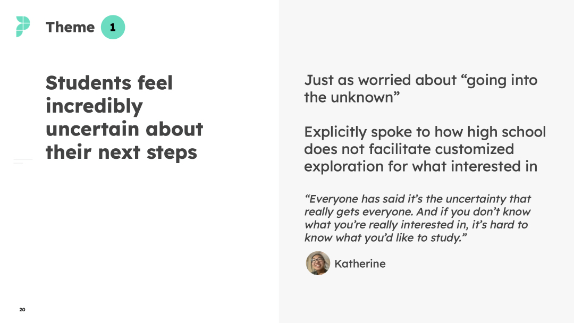The width and height of the screenshot is (574, 323).
Task: Click "the unknown" text line
Action: [352, 97]
